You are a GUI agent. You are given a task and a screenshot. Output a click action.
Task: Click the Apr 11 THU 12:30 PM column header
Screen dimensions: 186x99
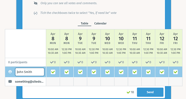148,44
